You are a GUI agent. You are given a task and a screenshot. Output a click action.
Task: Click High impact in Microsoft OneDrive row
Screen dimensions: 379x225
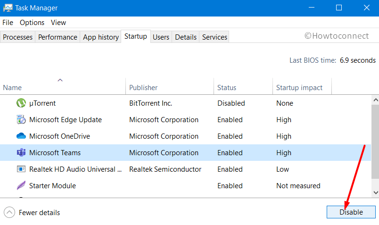coord(284,136)
